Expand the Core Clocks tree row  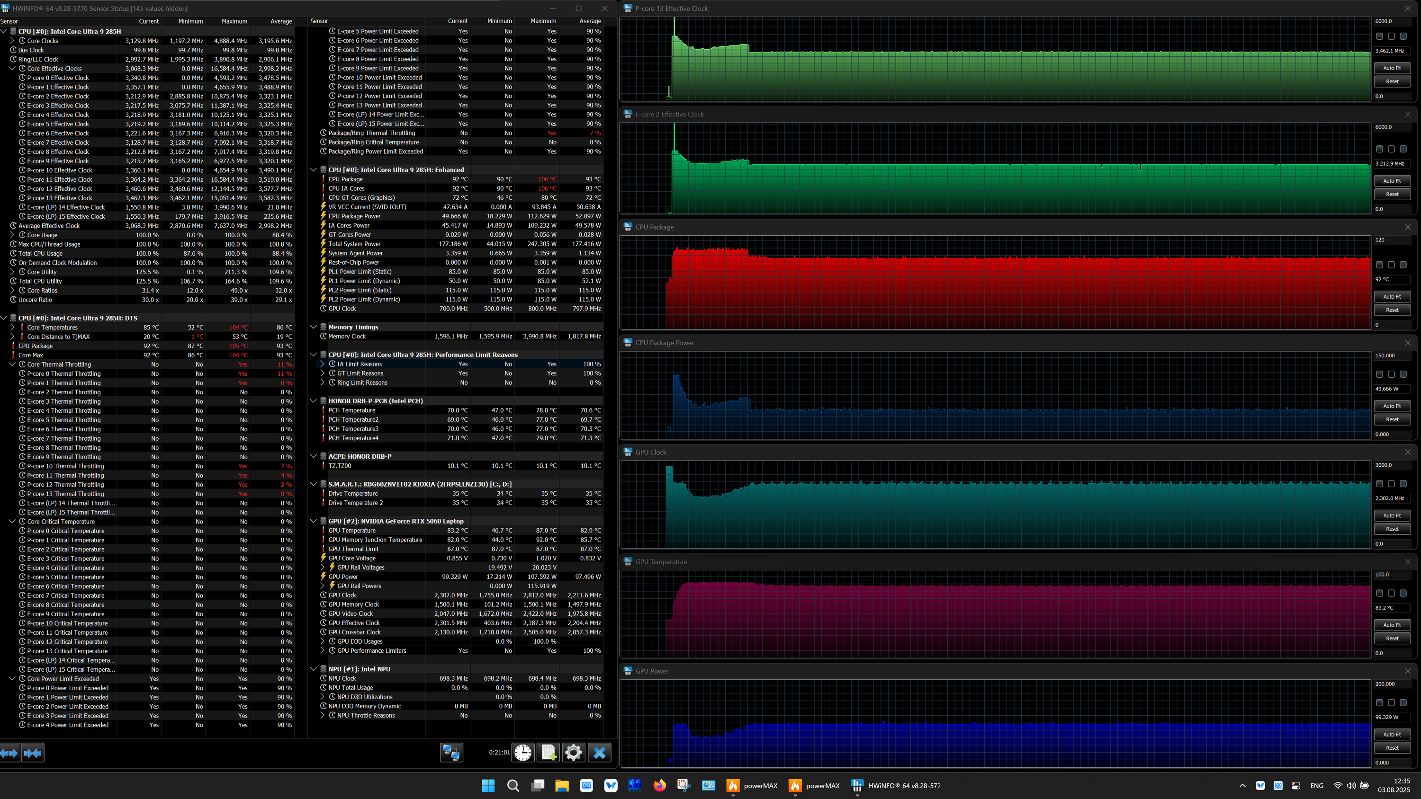[x=12, y=41]
